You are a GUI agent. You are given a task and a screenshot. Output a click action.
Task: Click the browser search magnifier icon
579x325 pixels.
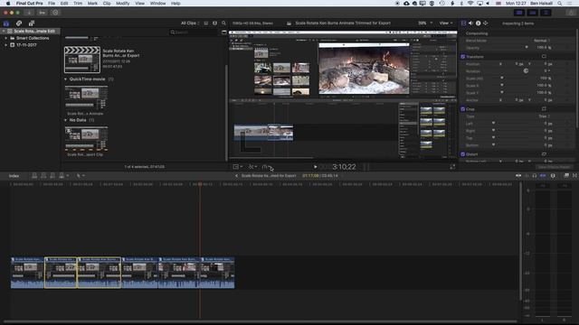click(223, 23)
